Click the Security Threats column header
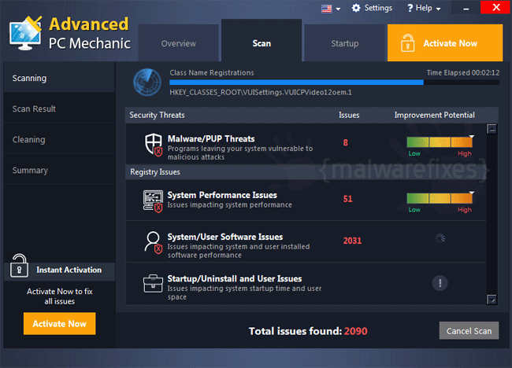The width and height of the screenshot is (512, 368). [157, 115]
